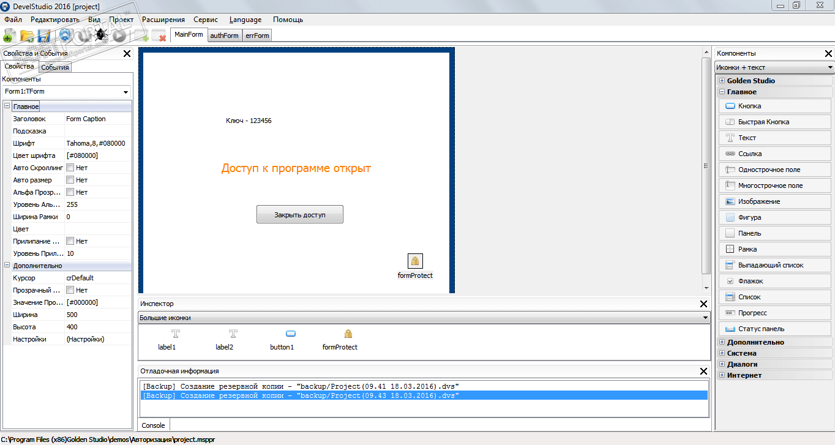Click the delete form icon with red cross
835x445 pixels.
[x=159, y=36]
